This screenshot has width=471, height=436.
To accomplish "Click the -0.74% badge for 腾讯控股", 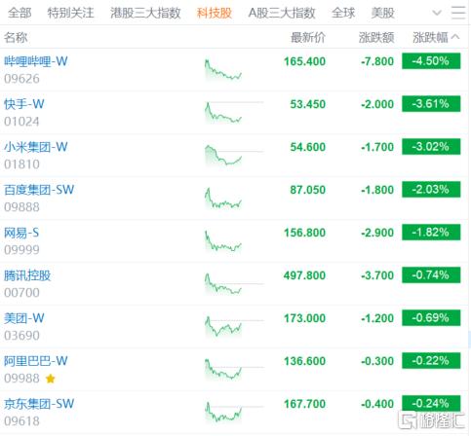I will [x=431, y=275].
